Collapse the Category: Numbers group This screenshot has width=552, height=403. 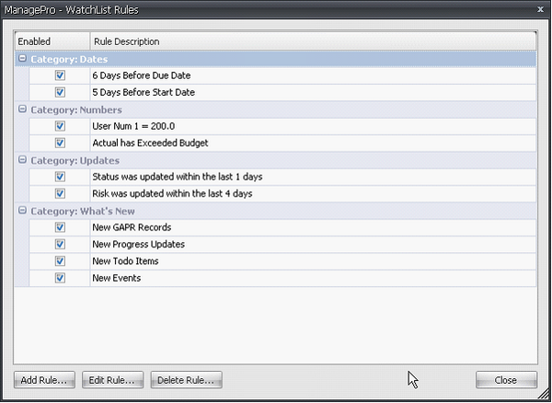pyautogui.click(x=22, y=109)
